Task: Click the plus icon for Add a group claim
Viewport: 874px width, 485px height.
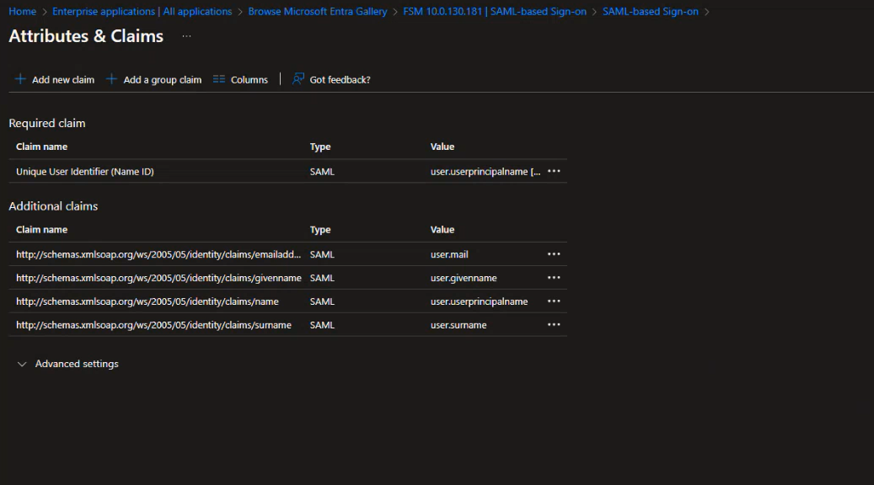Action: [111, 79]
